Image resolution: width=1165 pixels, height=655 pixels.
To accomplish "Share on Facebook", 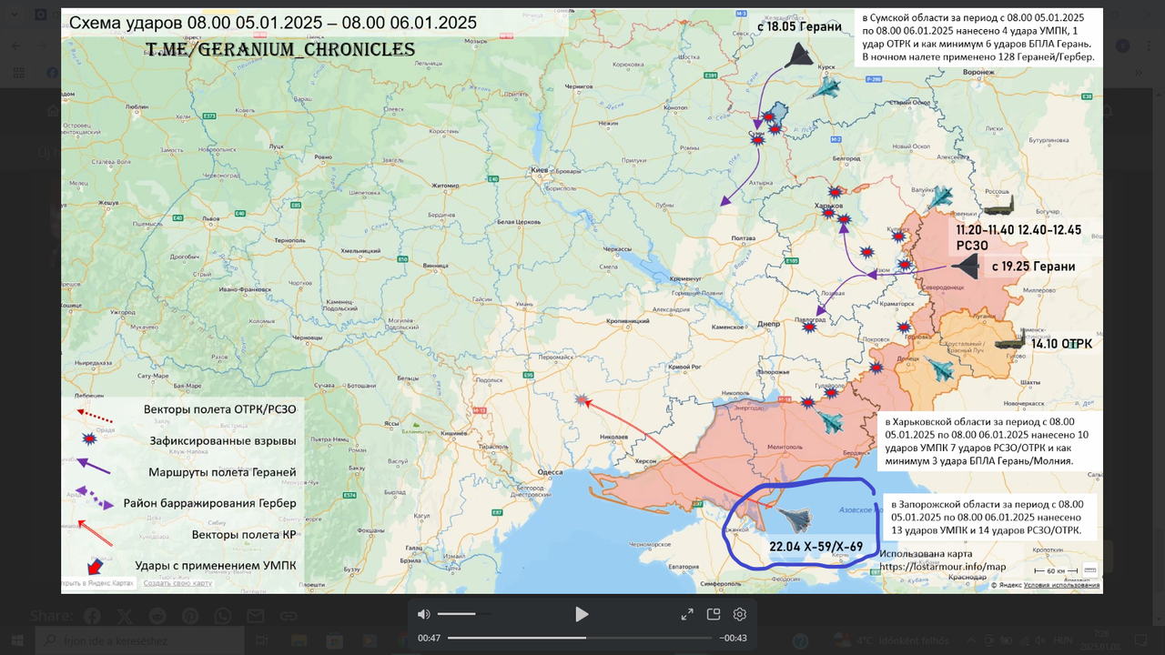I will pyautogui.click(x=91, y=616).
